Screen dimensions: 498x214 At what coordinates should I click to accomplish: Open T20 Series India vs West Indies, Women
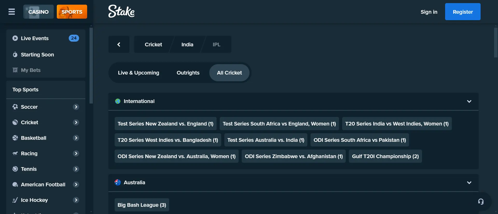tap(397, 124)
